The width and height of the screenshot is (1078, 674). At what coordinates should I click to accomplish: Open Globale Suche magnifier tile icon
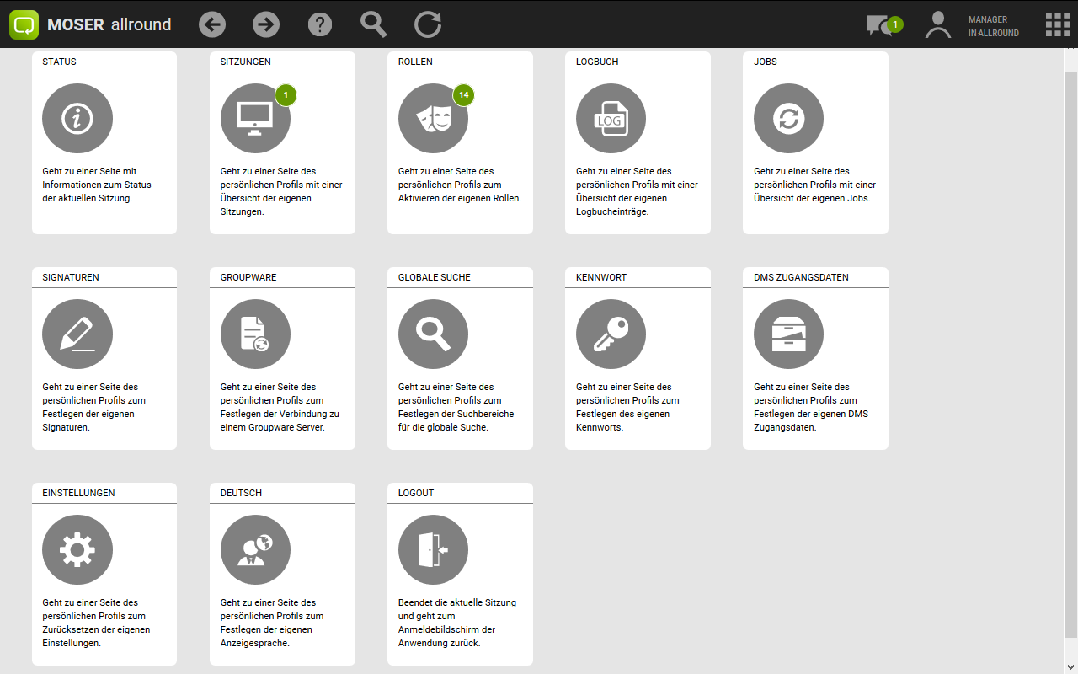433,334
